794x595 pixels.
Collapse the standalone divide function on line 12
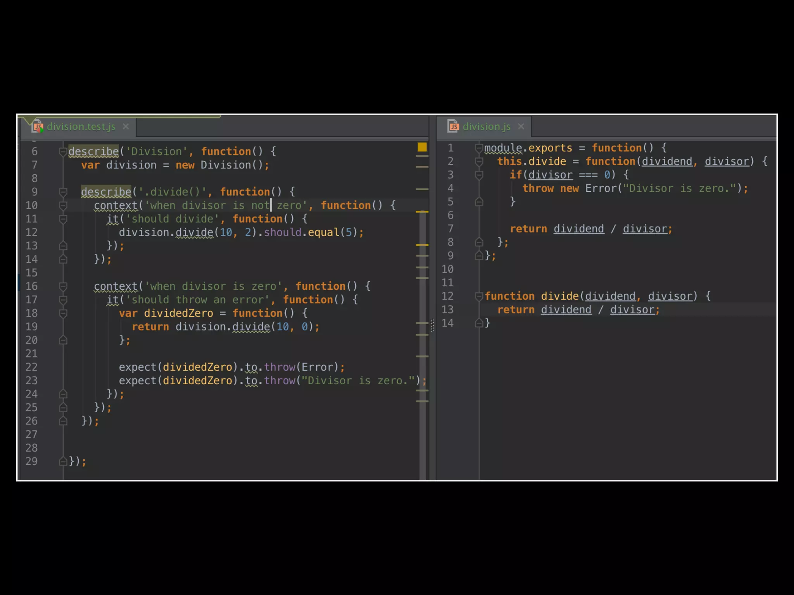(479, 296)
